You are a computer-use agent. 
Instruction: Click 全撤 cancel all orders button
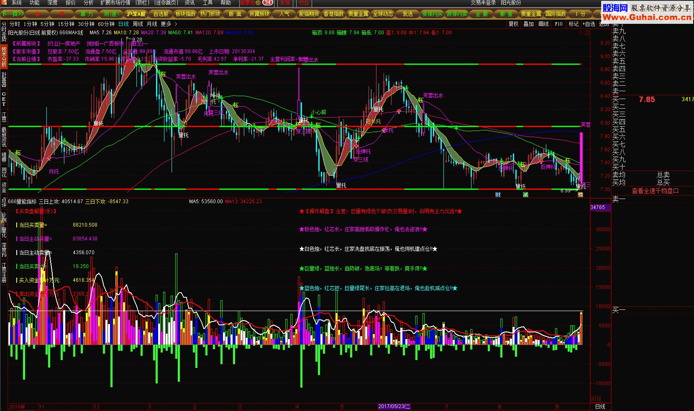(x=481, y=14)
